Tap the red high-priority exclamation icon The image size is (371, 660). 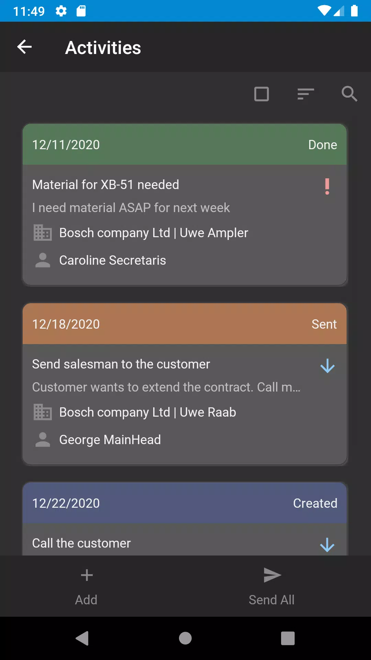[327, 187]
